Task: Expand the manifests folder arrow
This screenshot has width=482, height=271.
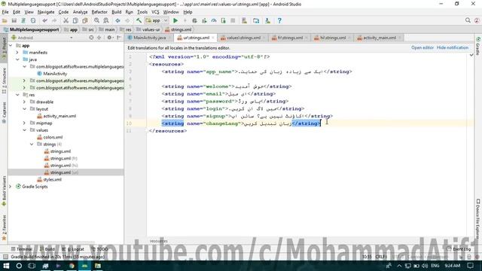Action: click(17, 53)
